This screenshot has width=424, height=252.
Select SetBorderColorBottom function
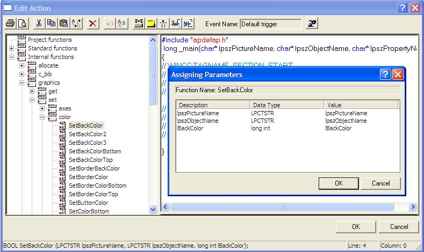pos(98,186)
